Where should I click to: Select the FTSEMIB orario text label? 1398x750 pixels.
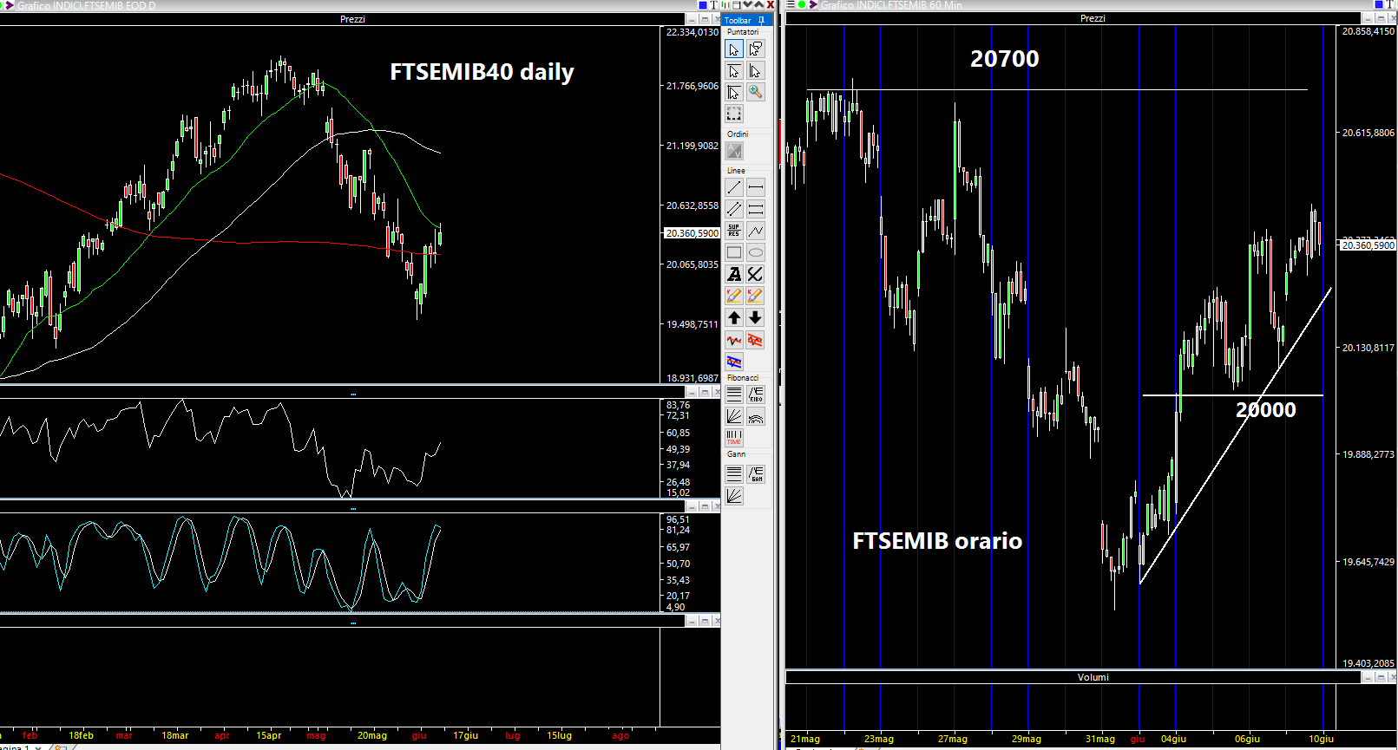pos(937,541)
